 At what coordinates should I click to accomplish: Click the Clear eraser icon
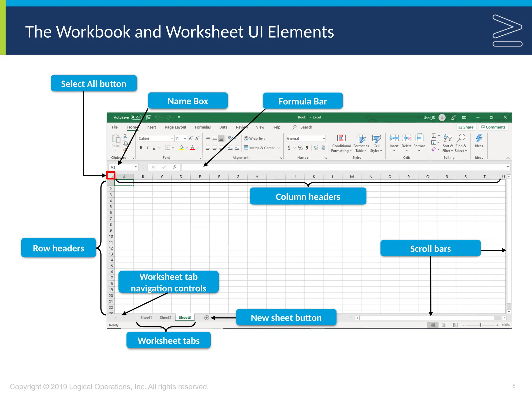(434, 149)
